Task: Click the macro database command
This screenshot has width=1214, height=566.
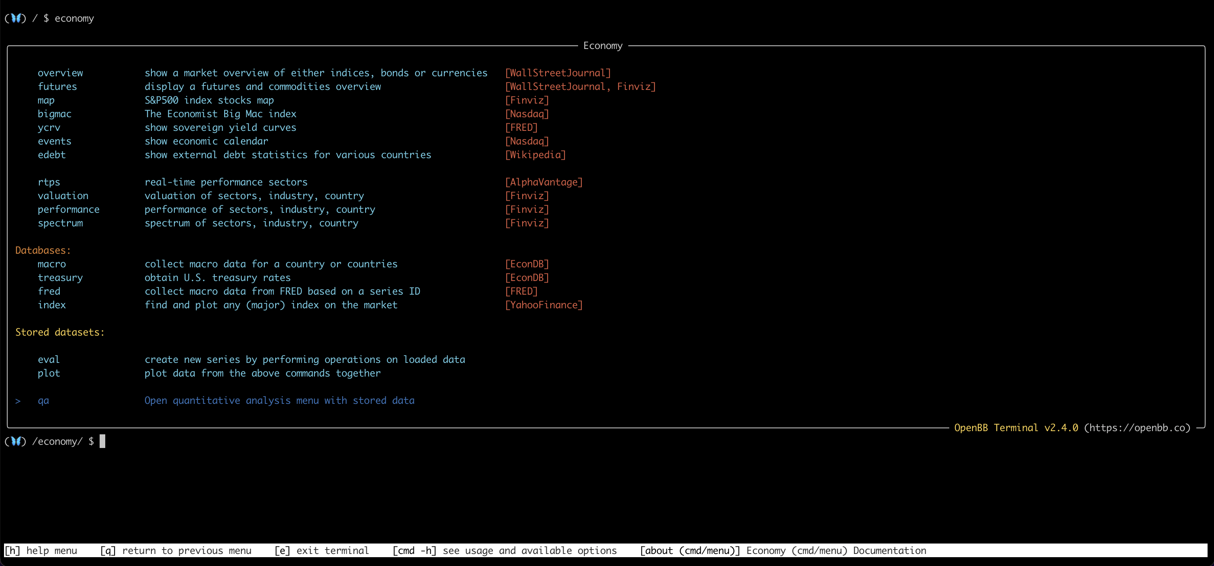Action: (52, 264)
